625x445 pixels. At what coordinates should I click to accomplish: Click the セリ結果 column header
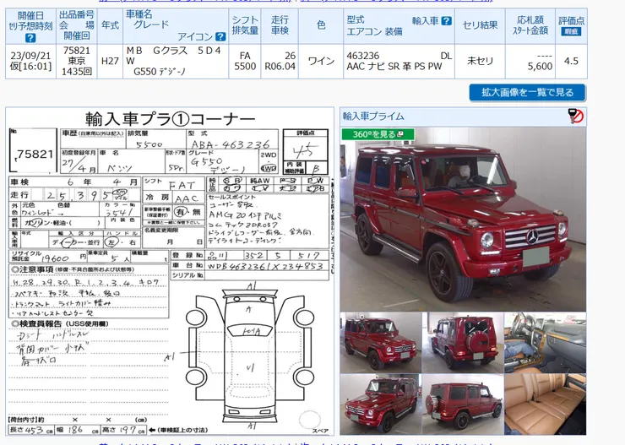pyautogui.click(x=480, y=26)
